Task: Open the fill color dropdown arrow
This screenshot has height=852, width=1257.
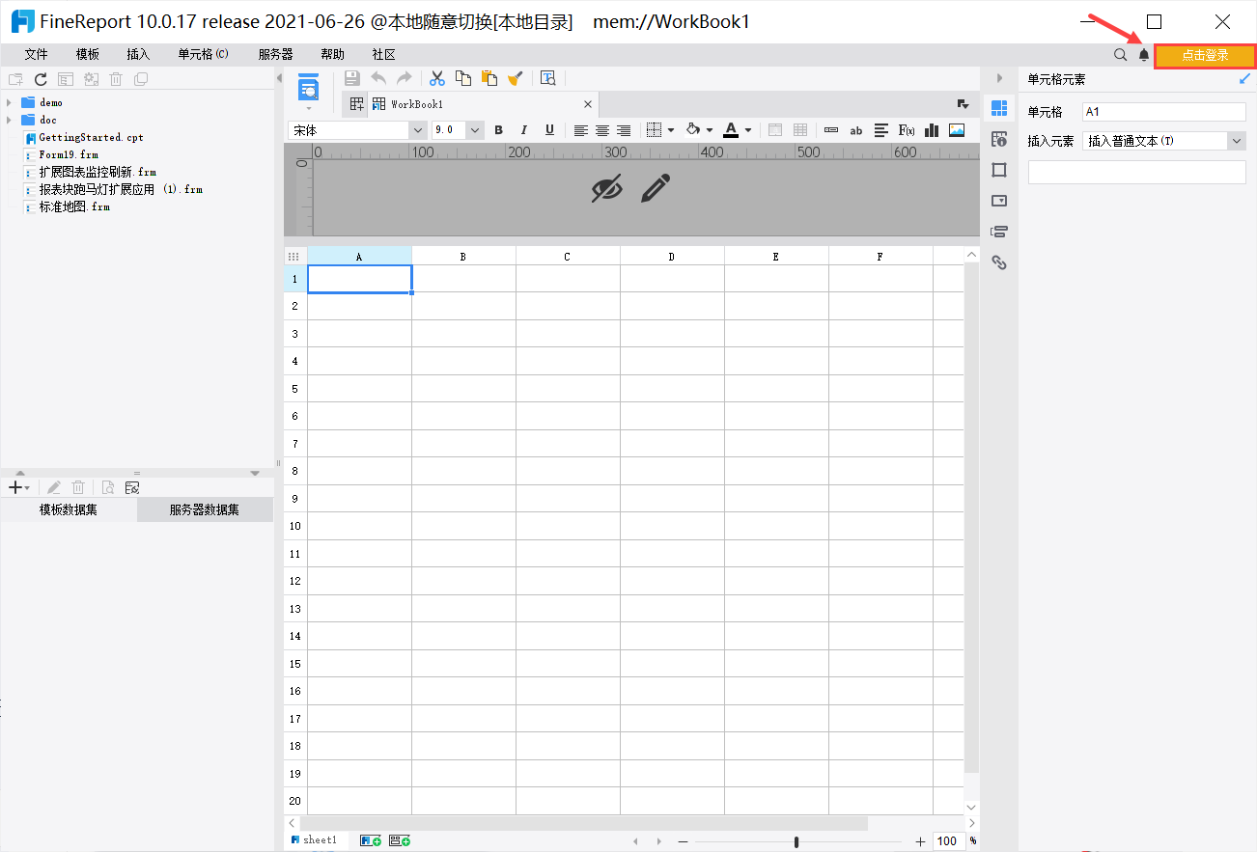Action: [710, 130]
